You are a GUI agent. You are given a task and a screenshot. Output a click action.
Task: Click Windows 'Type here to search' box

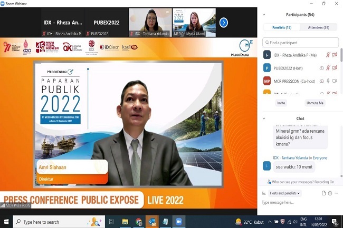pos(59,222)
